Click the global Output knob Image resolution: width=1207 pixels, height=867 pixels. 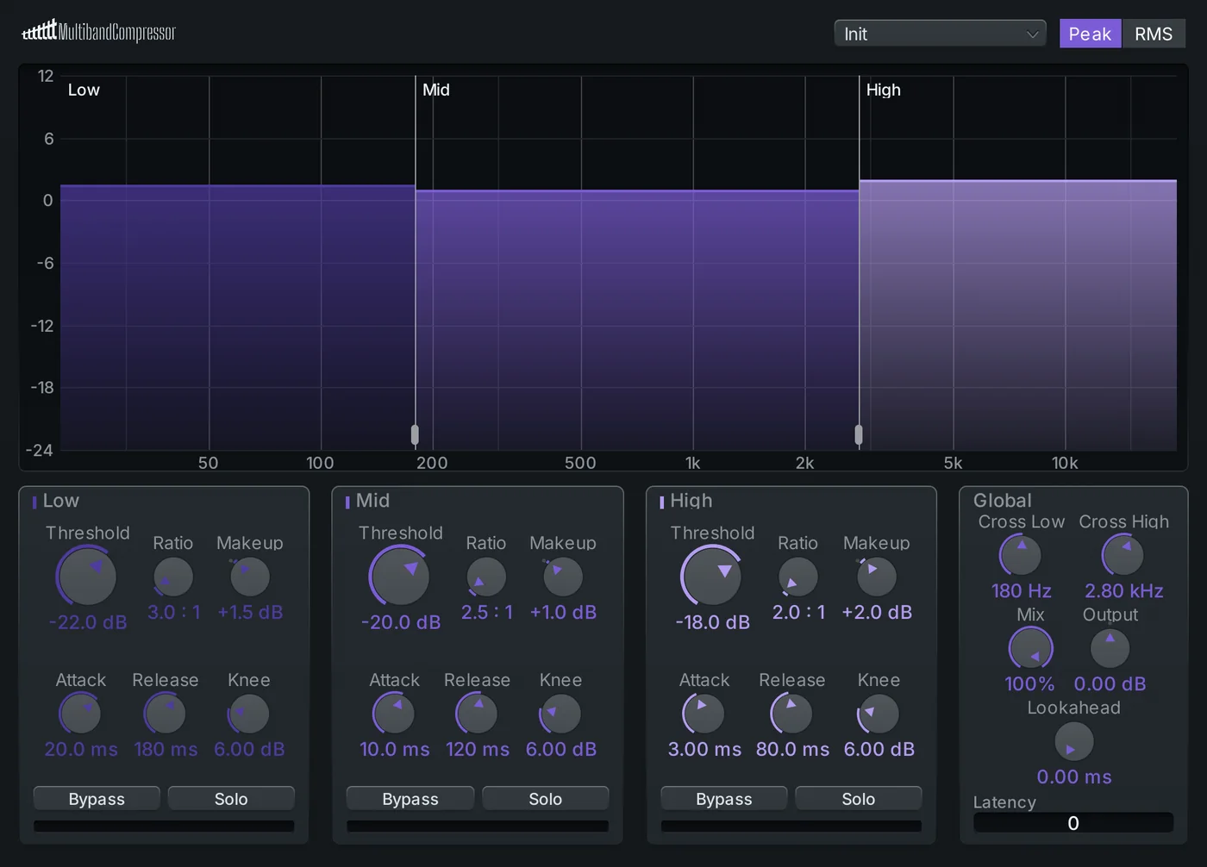[x=1110, y=648]
